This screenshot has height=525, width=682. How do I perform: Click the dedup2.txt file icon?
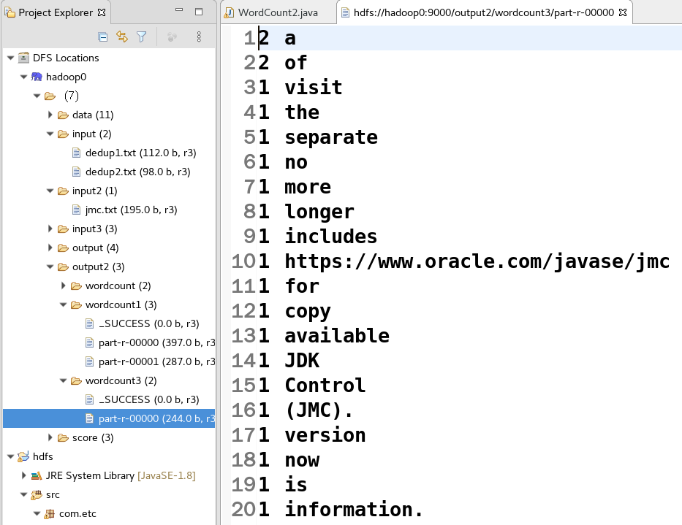pyautogui.click(x=76, y=172)
